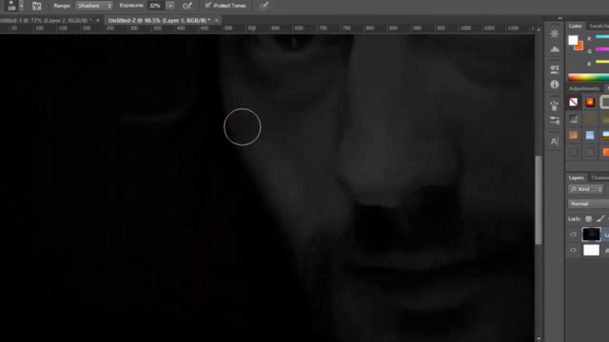
Task: Click fourth-row first empty square adjustment icon
Action: point(574,152)
